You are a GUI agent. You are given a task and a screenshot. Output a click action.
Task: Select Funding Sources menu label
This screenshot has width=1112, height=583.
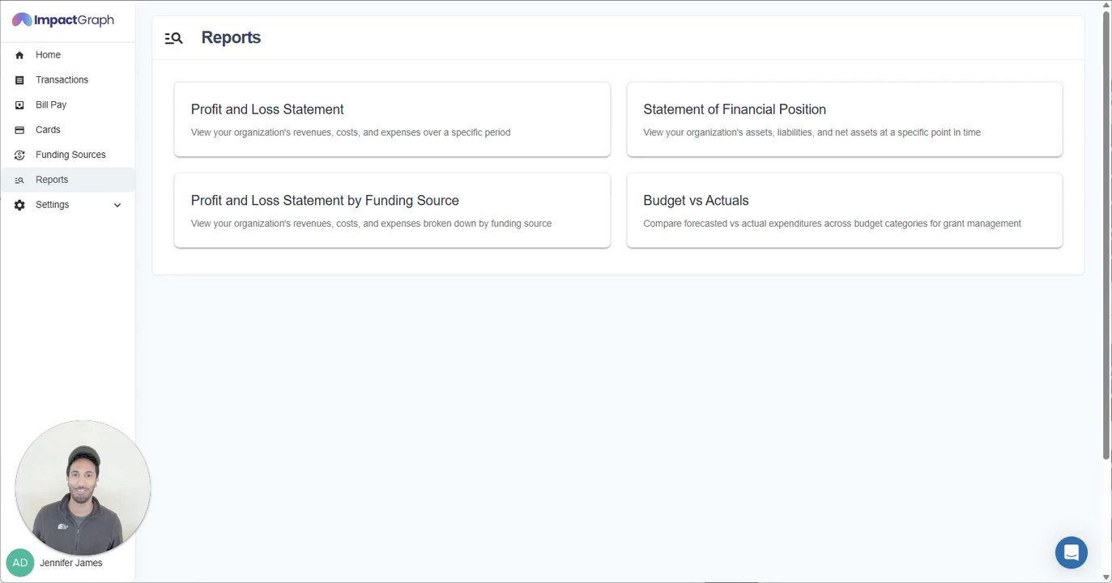70,155
